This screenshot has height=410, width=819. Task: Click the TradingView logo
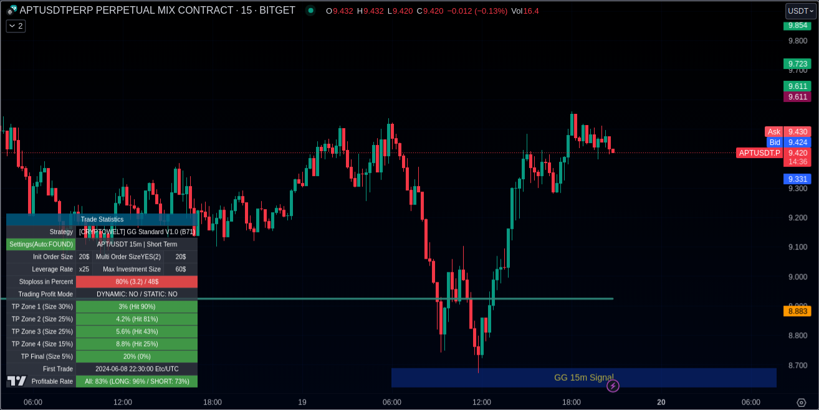pos(17,381)
